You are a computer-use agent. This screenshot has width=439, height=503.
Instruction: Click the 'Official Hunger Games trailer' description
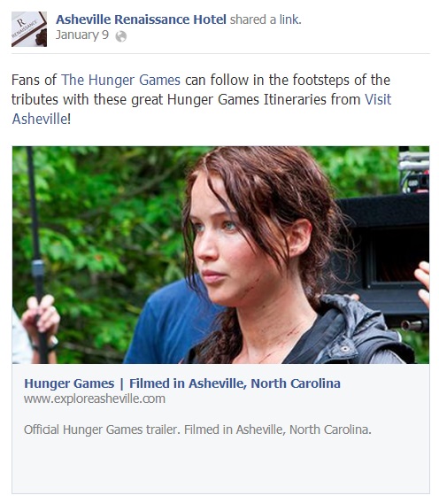(197, 429)
